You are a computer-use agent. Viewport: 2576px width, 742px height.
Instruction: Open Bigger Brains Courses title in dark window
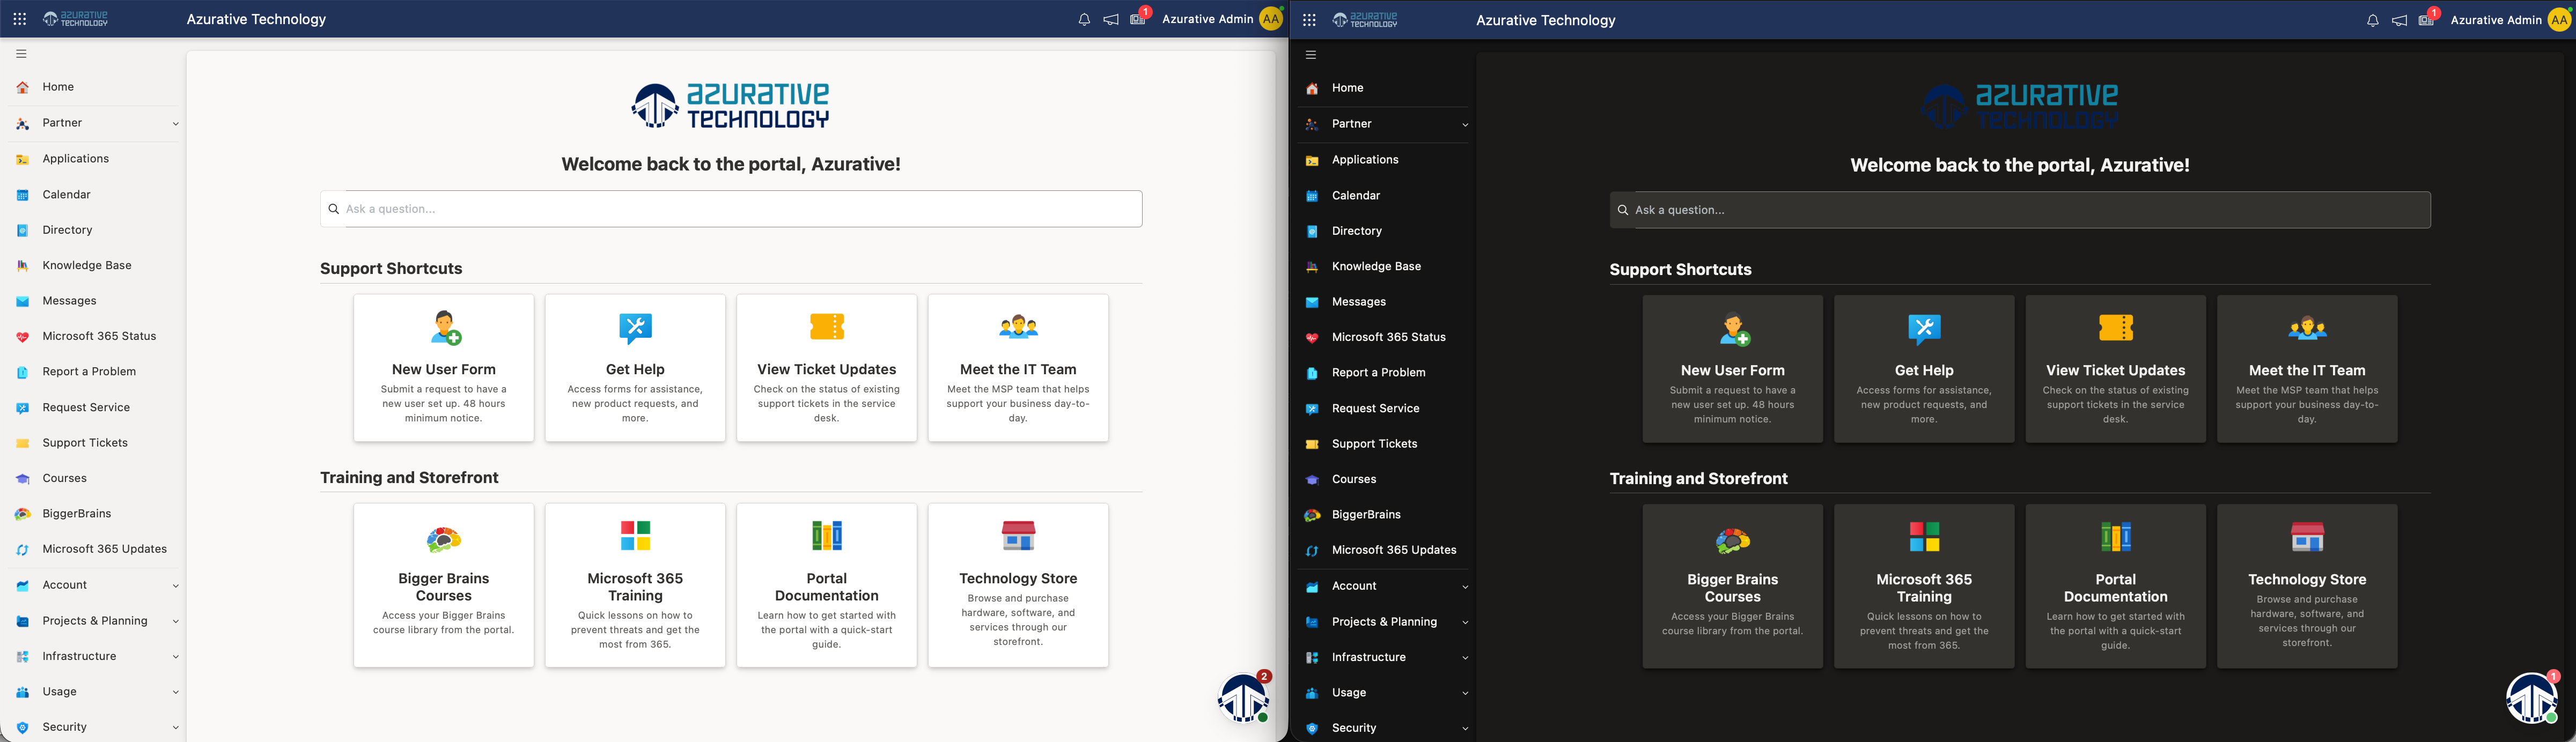tap(1733, 588)
